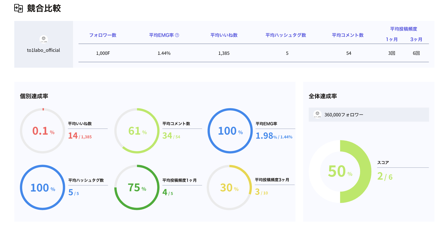Select the 1ヶ月 posting frequency header
The image size is (446, 227).
[392, 39]
